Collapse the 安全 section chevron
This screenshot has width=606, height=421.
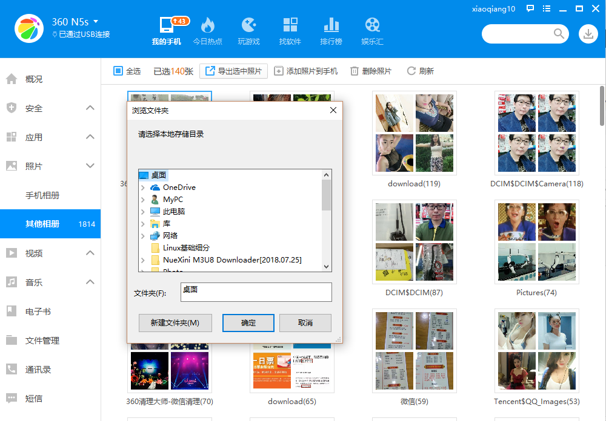90,108
